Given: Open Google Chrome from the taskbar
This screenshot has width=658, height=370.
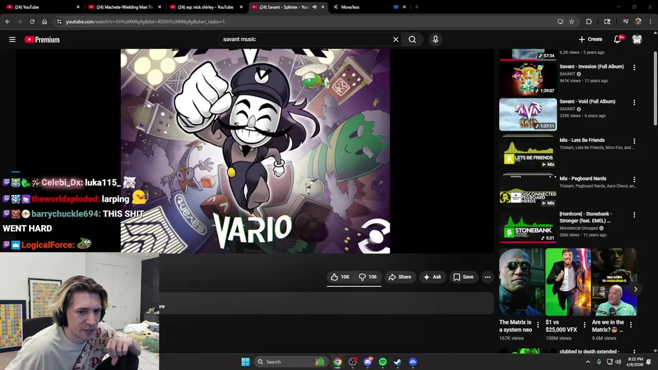Looking at the screenshot, I should [337, 362].
